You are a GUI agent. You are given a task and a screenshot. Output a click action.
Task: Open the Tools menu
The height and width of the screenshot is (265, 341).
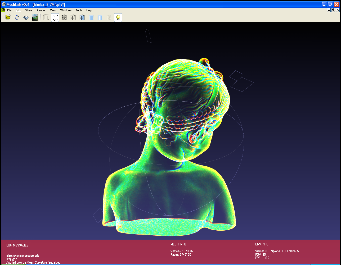(79, 10)
